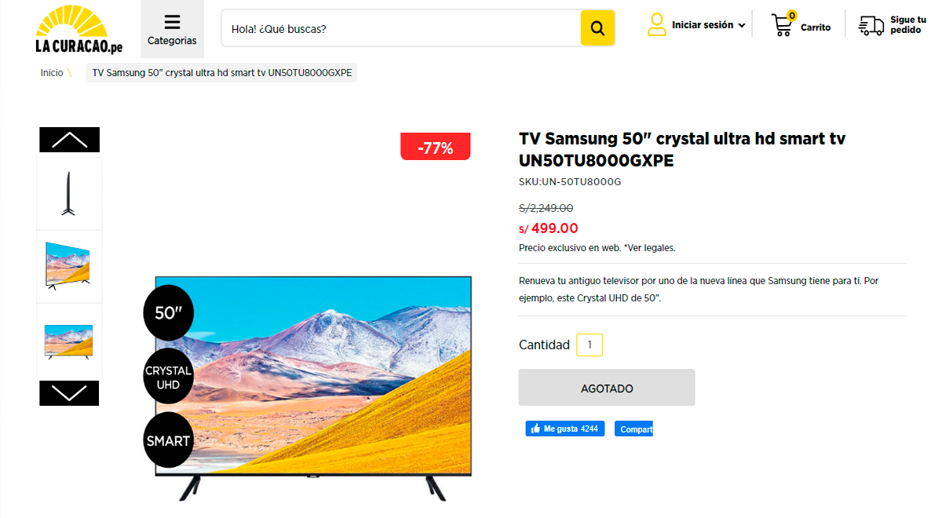Click the Carrito label
Viewport: 942px width, 518px height.
pos(816,27)
